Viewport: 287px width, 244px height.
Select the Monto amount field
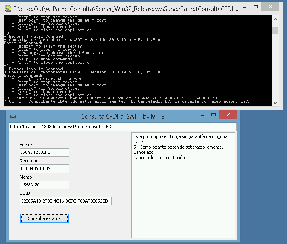point(44,185)
